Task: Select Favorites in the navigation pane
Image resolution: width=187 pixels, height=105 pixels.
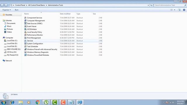Action: click(x=9, y=15)
